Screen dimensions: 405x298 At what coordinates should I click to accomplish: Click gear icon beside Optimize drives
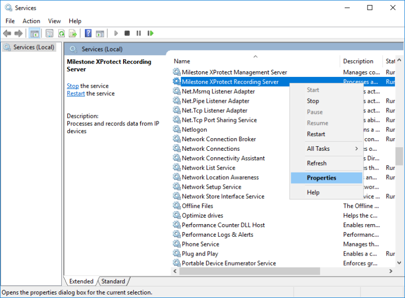pos(177,216)
